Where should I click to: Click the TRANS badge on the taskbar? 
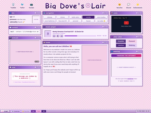(39, 111)
